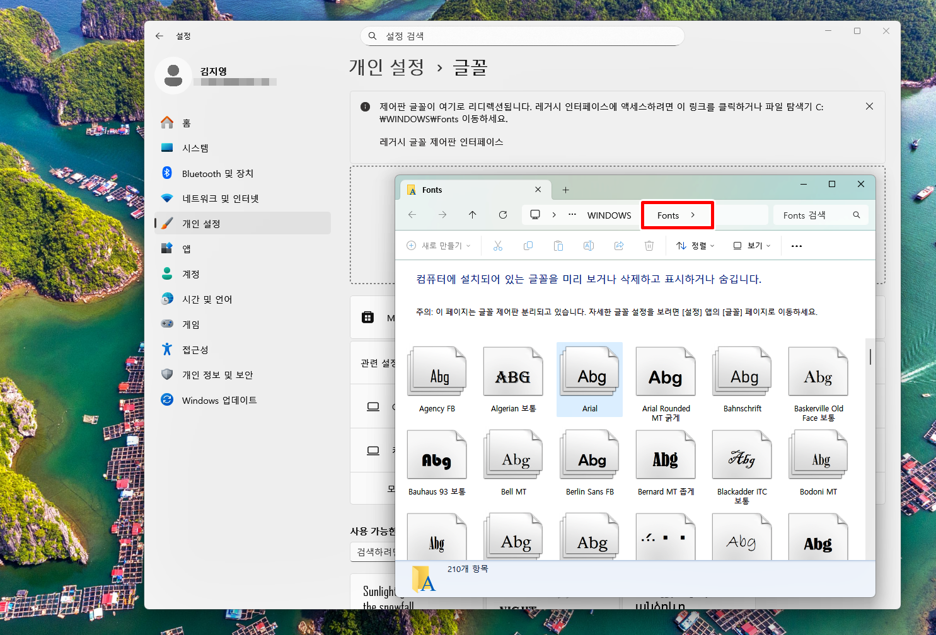Image resolution: width=936 pixels, height=635 pixels.
Task: Click the Paste clipboard icon
Action: (558, 246)
